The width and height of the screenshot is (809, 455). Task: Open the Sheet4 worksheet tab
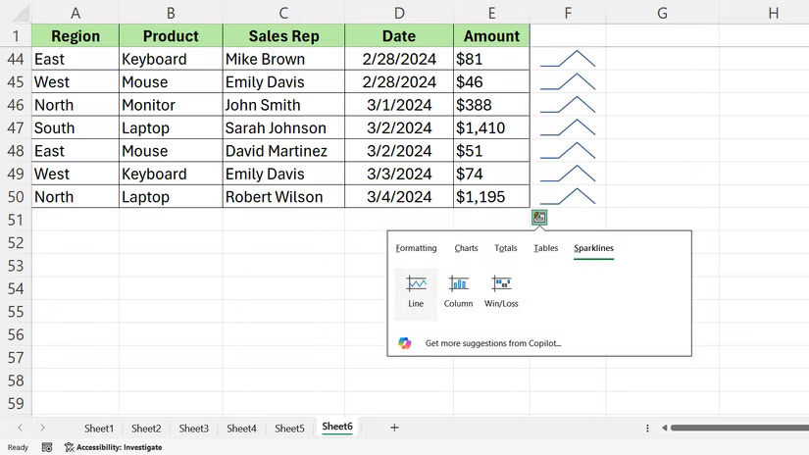coord(241,428)
